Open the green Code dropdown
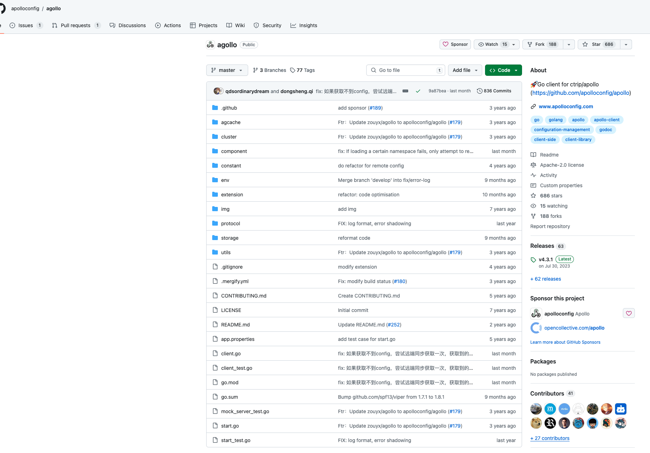650x453 pixels. coord(503,70)
